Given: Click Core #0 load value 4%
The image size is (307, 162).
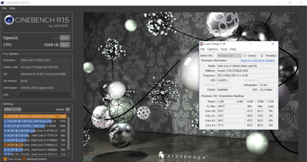Looking at the screenshot, I should 271,111.
